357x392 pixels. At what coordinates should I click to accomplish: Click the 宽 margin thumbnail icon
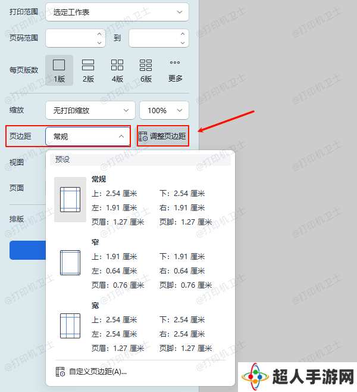(70, 326)
